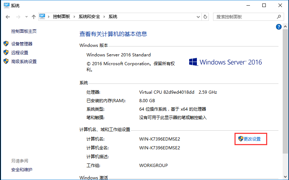
Task: Click the shield icon next to 更改设置
Action: [x=241, y=139]
